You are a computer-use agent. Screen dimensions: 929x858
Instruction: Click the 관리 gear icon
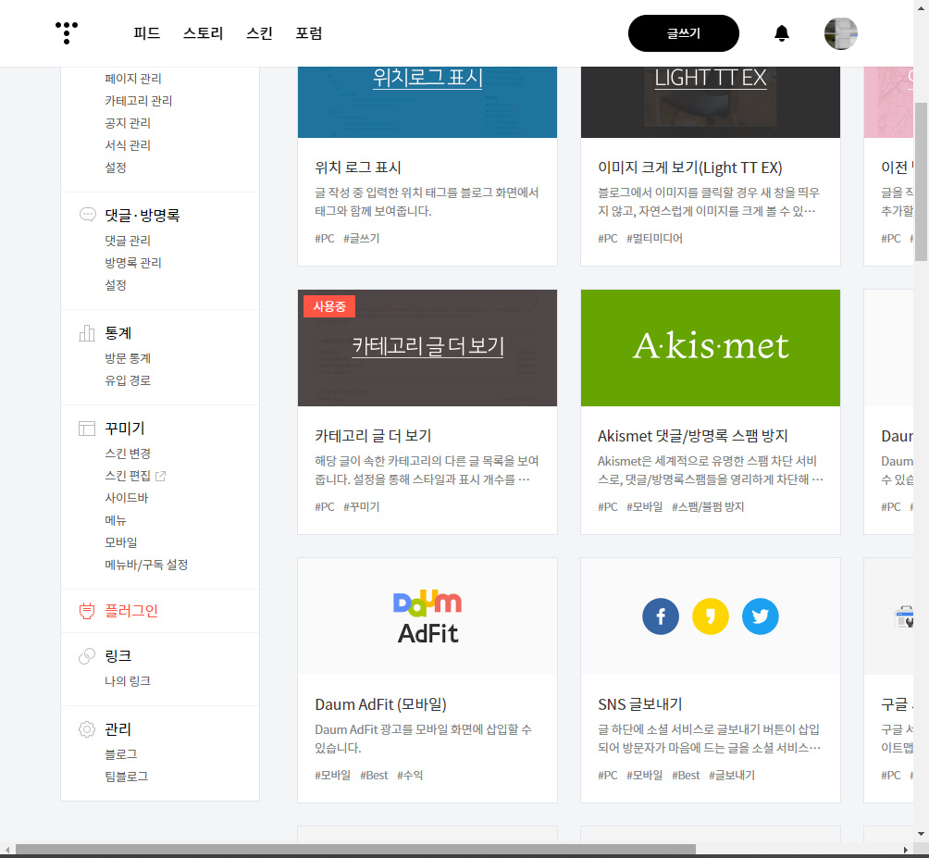87,728
